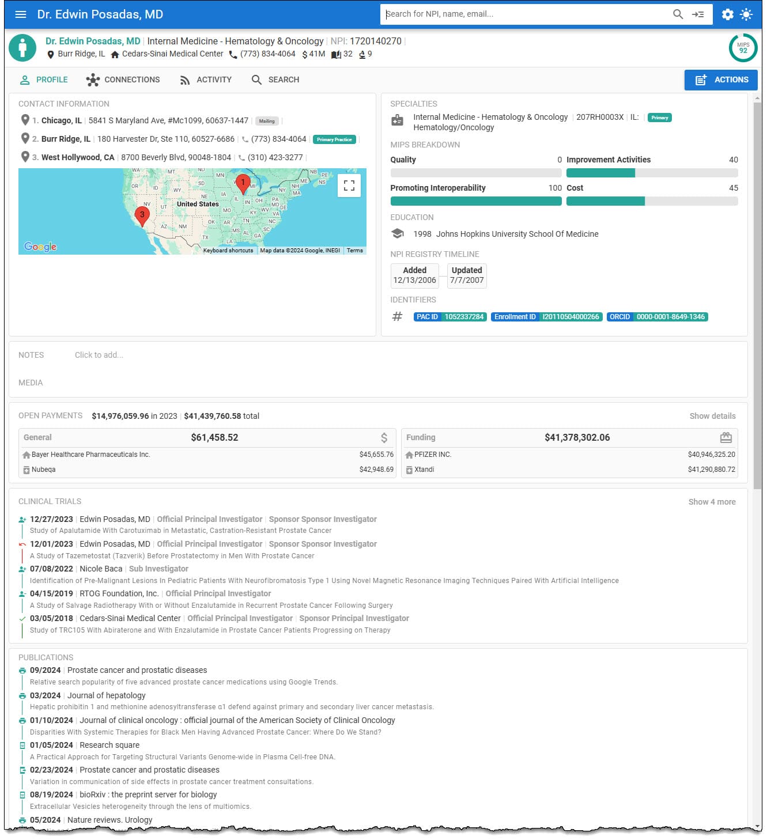Open the Hepatic prohibitin 1 publication
The image size is (767, 840).
232,707
